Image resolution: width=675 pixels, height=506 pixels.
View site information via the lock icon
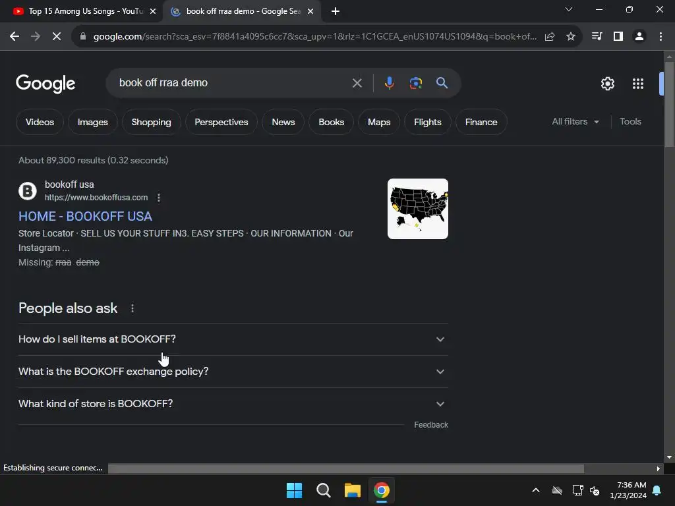pyautogui.click(x=83, y=37)
